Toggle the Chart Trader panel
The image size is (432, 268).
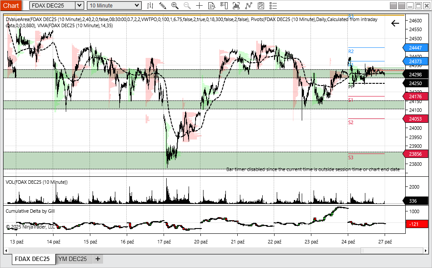[224, 6]
